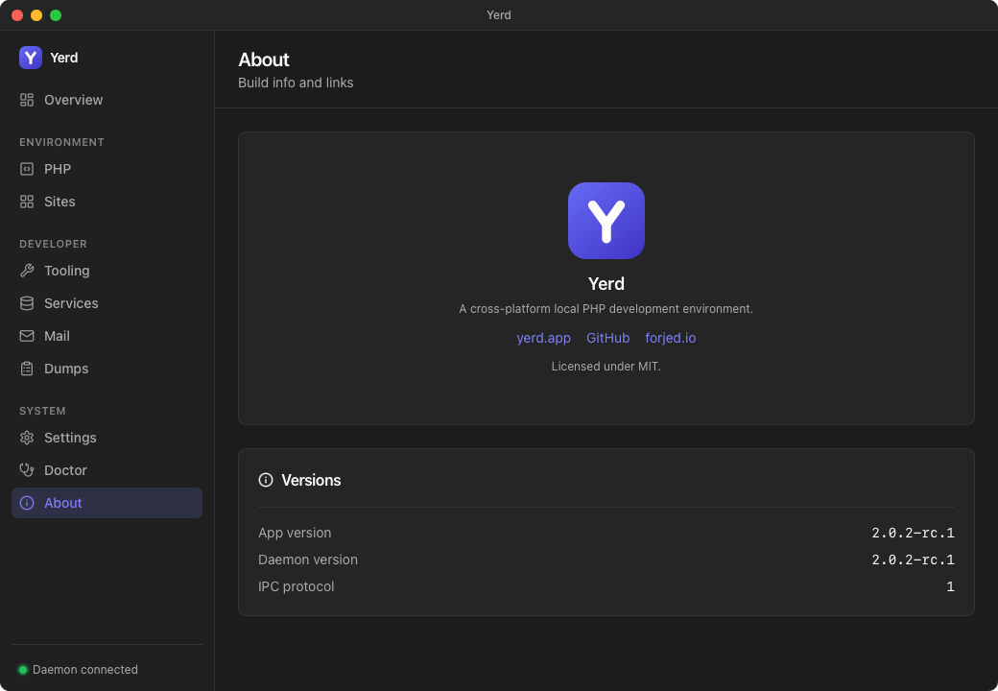Click the Build info and links subtitle
Screen dimensions: 998x691
point(296,83)
